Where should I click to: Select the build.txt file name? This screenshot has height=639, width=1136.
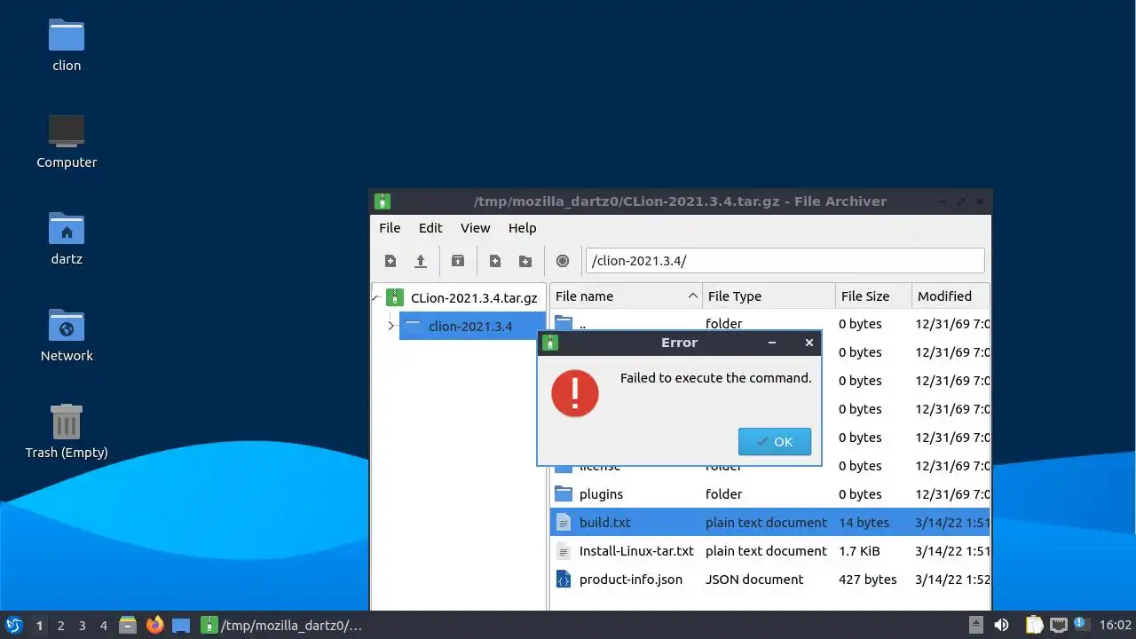click(604, 522)
